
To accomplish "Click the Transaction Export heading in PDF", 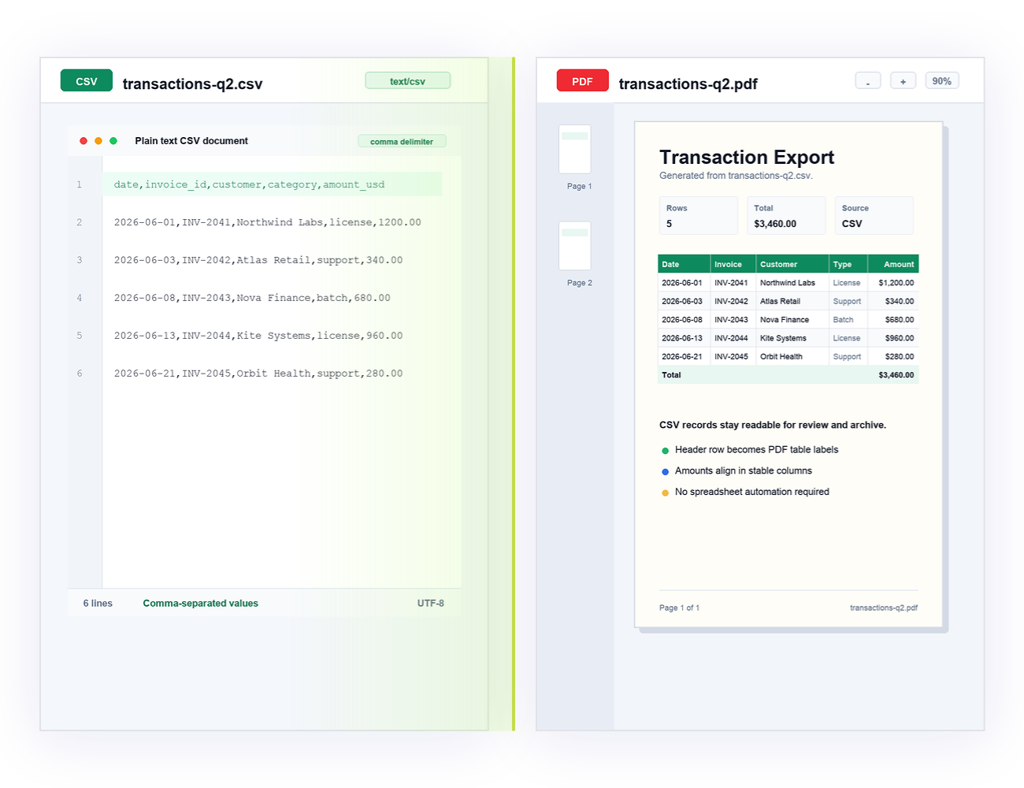I will pyautogui.click(x=747, y=158).
